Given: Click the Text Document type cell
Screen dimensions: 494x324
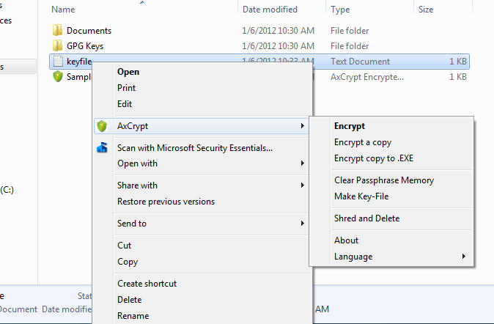Looking at the screenshot, I should click(360, 62).
